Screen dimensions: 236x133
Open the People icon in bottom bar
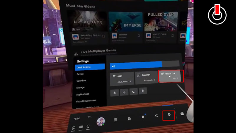point(129,119)
